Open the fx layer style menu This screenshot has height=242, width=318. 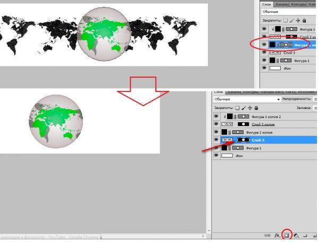click(x=277, y=236)
